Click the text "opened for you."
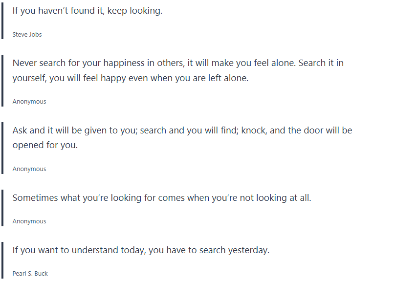Viewport: 395px width, 282px height. (x=45, y=145)
